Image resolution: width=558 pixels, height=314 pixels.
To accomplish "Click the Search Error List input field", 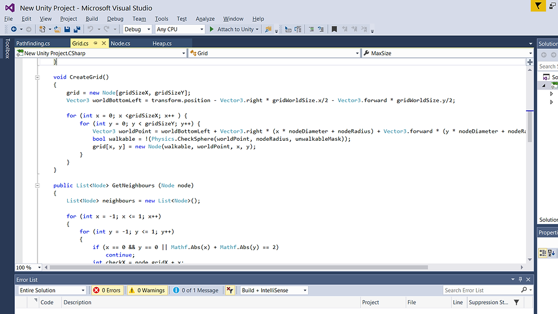I will pos(482,290).
